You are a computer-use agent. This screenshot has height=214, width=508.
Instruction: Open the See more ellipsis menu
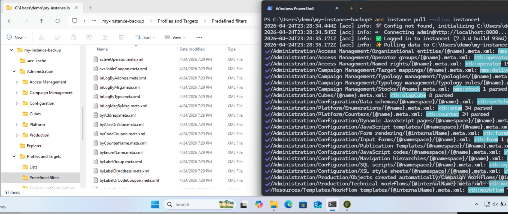(199, 37)
